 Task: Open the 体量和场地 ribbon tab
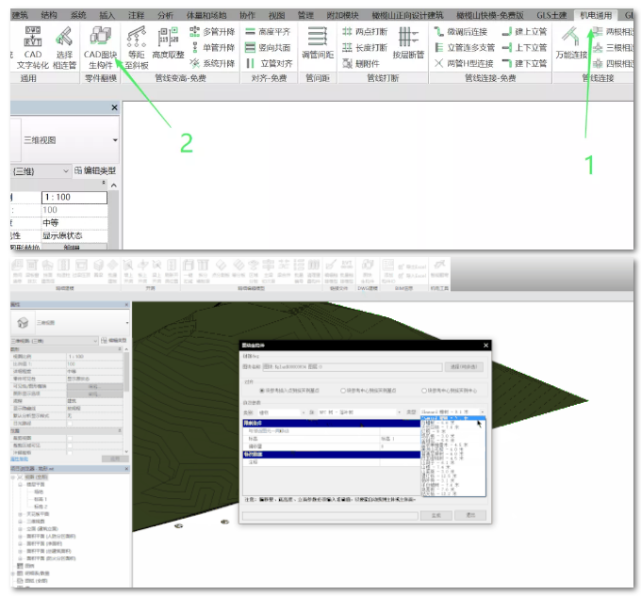coord(206,15)
